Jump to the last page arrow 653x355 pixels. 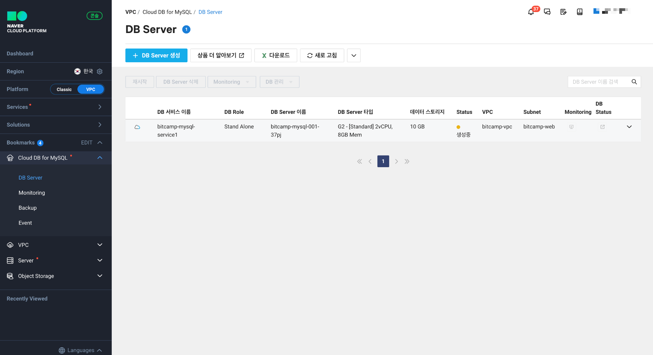407,161
